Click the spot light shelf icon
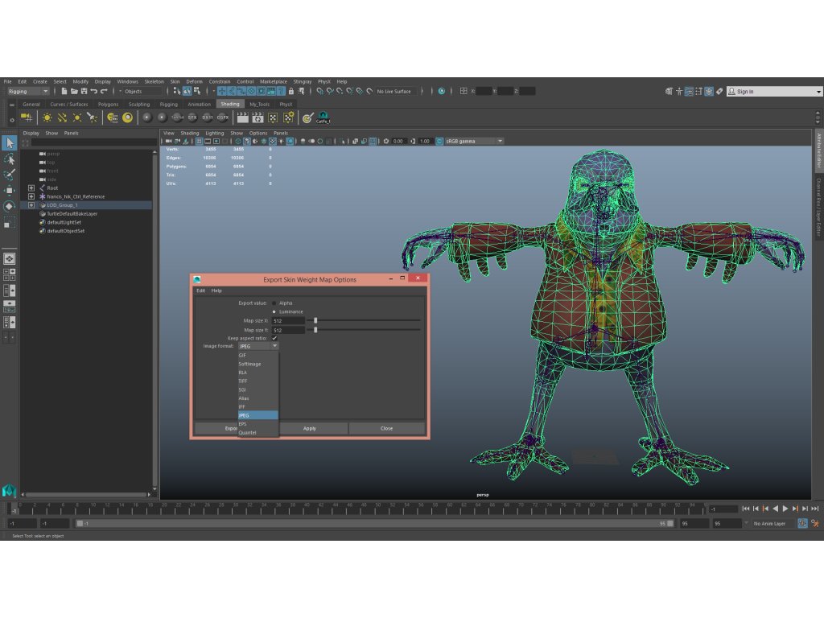 pyautogui.click(x=92, y=117)
